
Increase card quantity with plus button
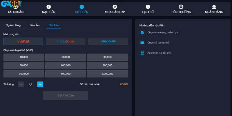(40, 84)
